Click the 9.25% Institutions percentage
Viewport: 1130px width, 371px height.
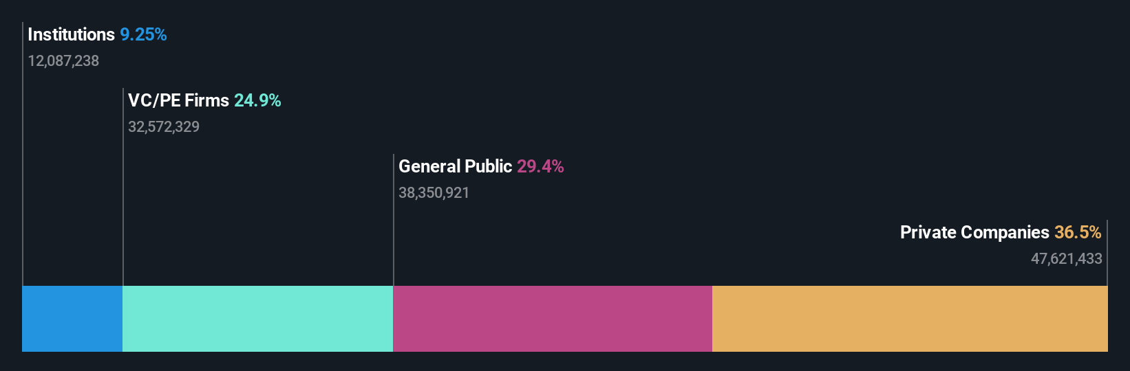[143, 34]
